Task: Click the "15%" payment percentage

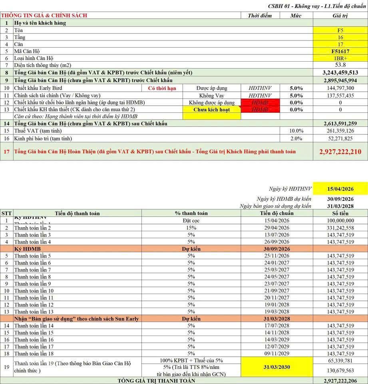Action: [x=191, y=228]
